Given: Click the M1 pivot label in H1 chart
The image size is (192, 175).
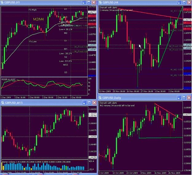Looking at the screenshot, I should click(x=66, y=49).
